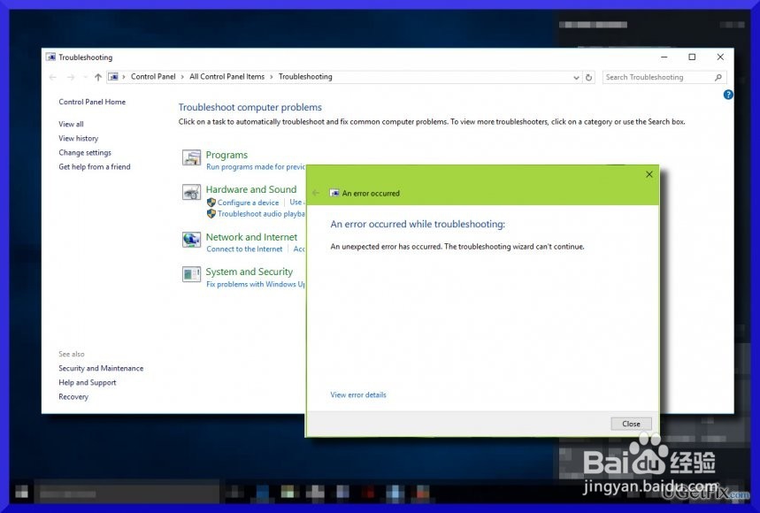Image resolution: width=760 pixels, height=513 pixels.
Task: Click Configure a device link
Action: point(248,203)
